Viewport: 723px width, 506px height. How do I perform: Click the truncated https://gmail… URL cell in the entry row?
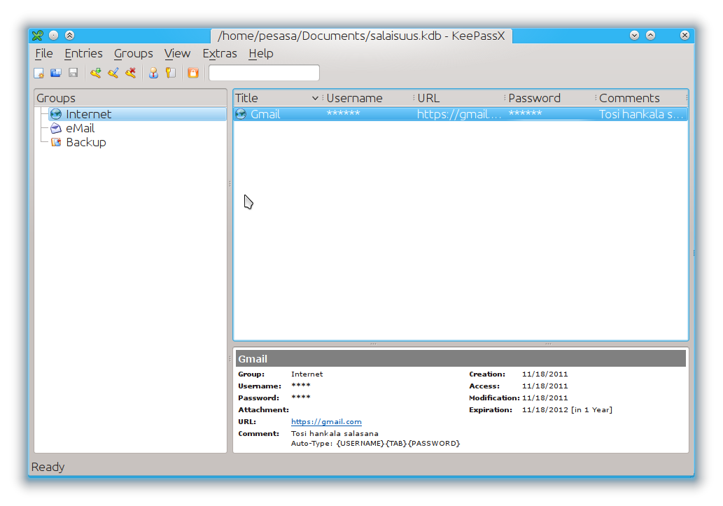pyautogui.click(x=459, y=114)
